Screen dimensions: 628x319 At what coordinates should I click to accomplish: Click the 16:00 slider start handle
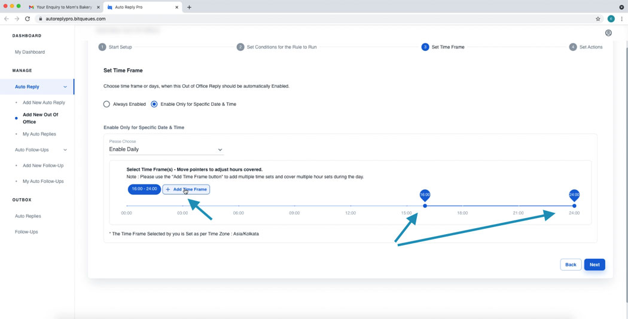pyautogui.click(x=425, y=205)
